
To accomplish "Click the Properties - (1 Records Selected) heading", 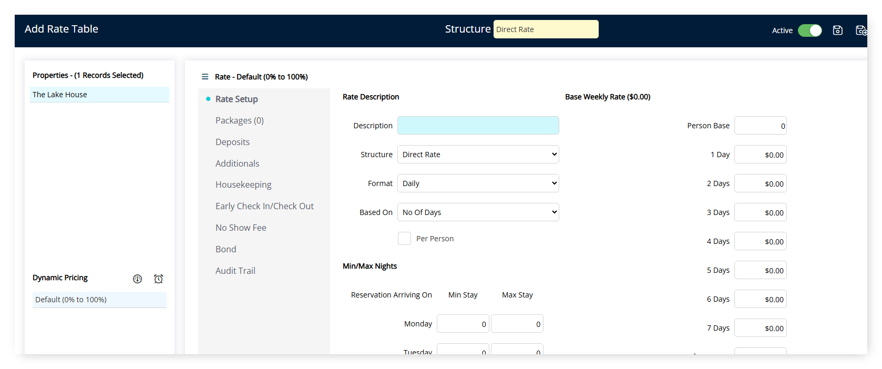I will pyautogui.click(x=88, y=75).
